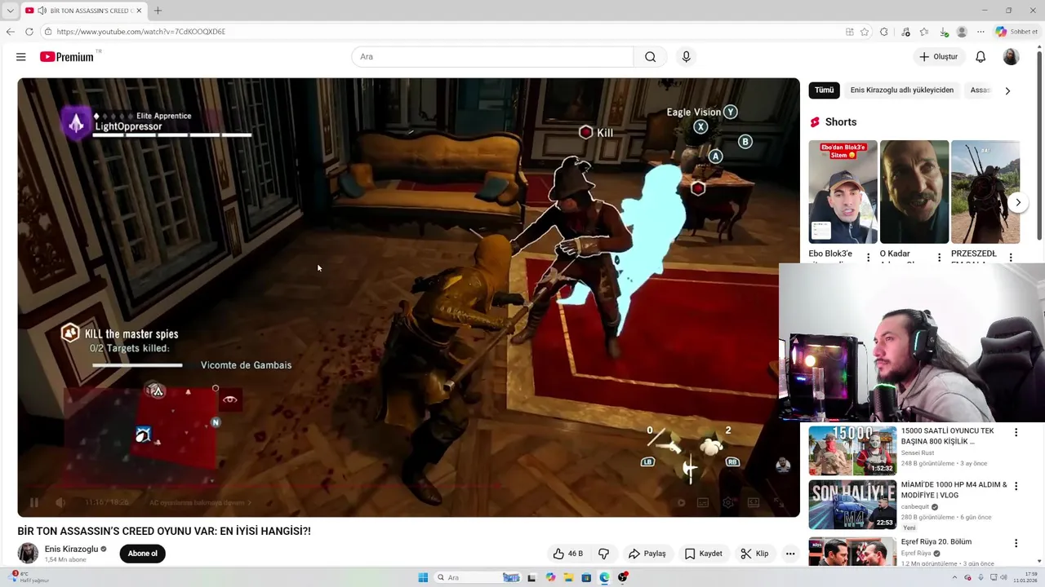This screenshot has width=1045, height=587.
Task: Open the Ebo Blok3'e Short thumbnail
Action: (x=843, y=192)
